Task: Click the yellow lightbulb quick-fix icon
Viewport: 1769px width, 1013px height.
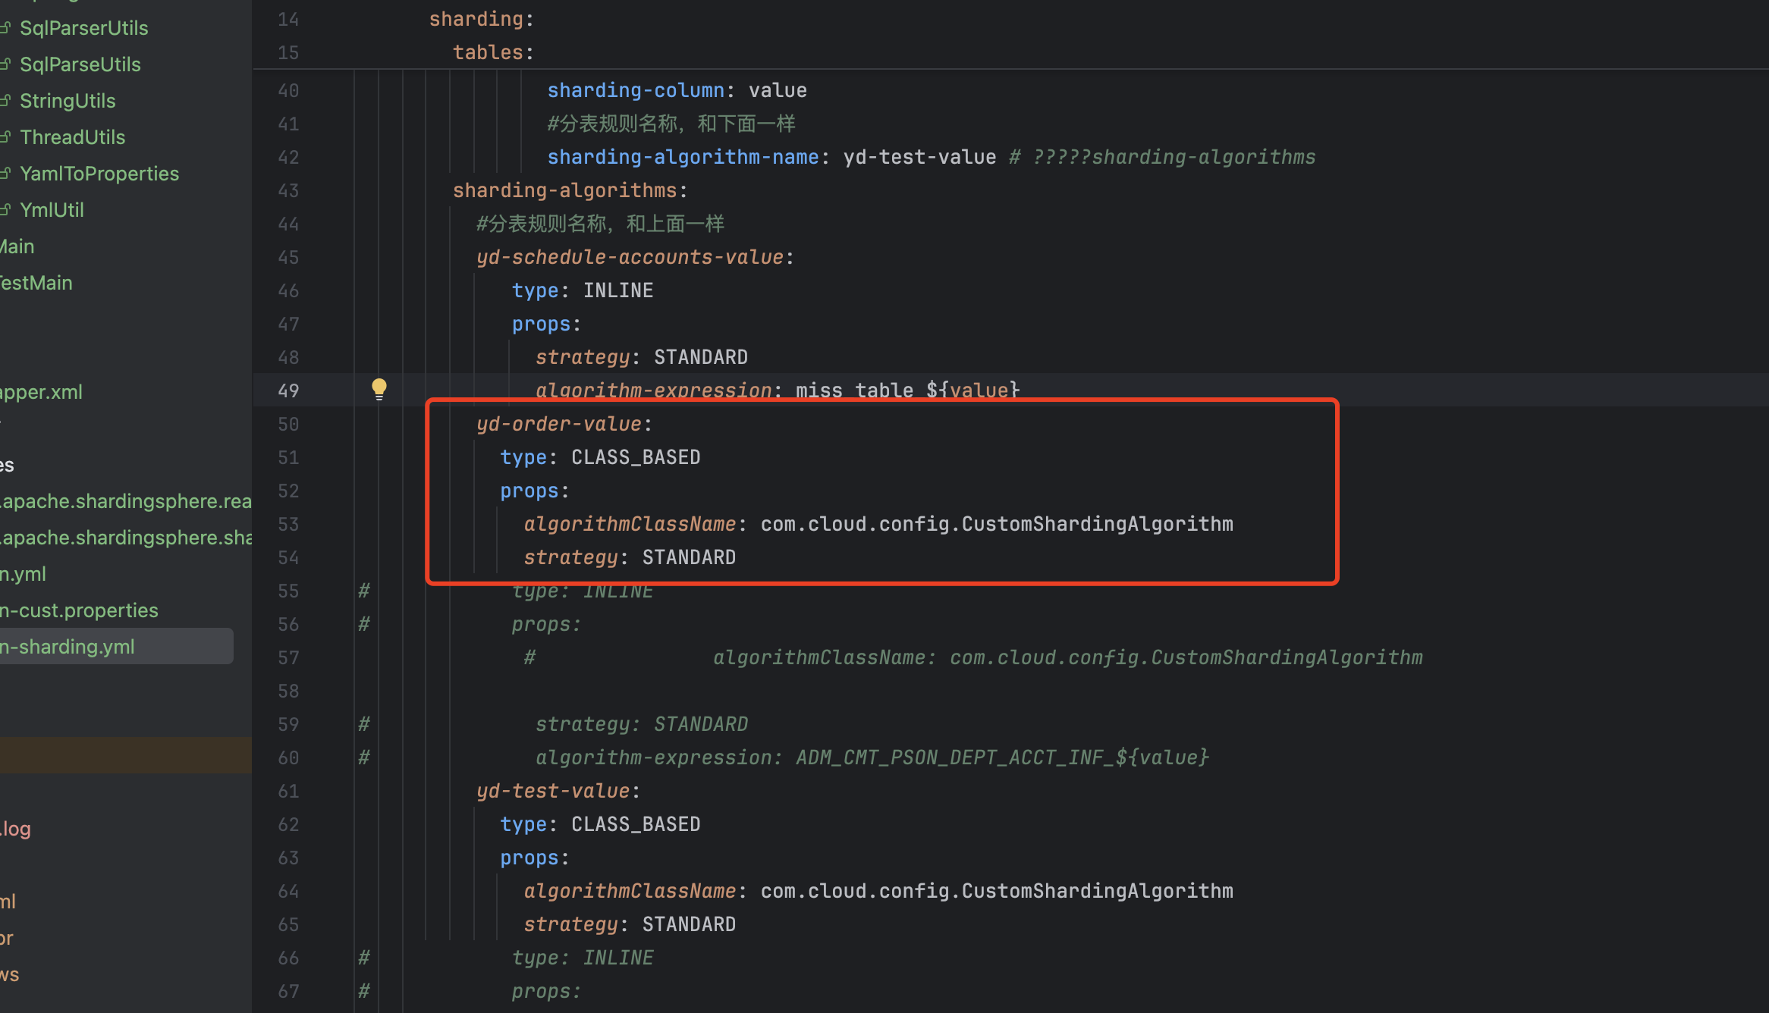Action: (379, 389)
